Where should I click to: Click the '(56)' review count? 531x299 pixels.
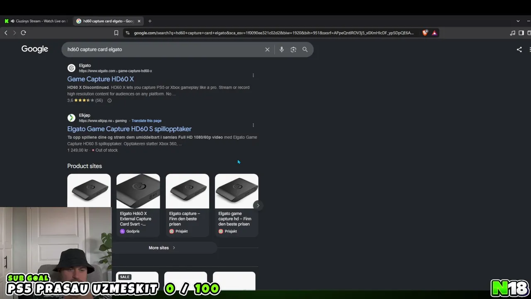click(99, 100)
